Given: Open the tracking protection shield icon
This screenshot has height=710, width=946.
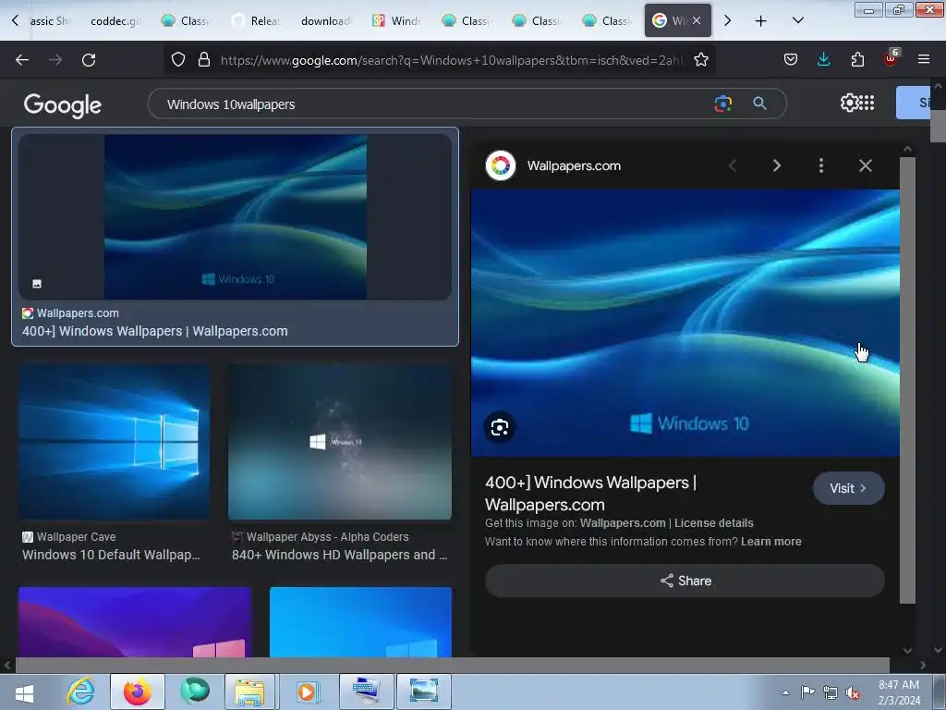Looking at the screenshot, I should click(x=178, y=60).
